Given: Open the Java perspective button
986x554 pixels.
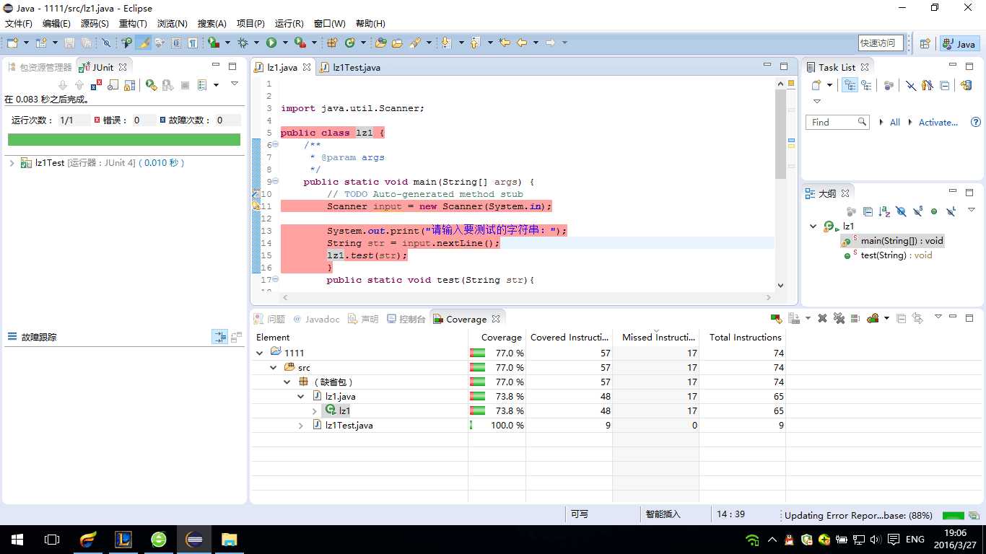Looking at the screenshot, I should pyautogui.click(x=959, y=44).
